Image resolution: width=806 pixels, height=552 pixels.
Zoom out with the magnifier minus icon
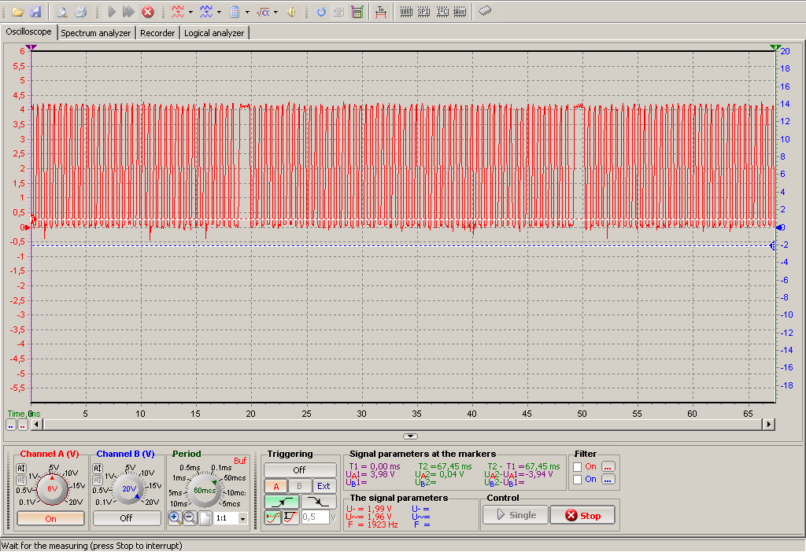coord(190,518)
